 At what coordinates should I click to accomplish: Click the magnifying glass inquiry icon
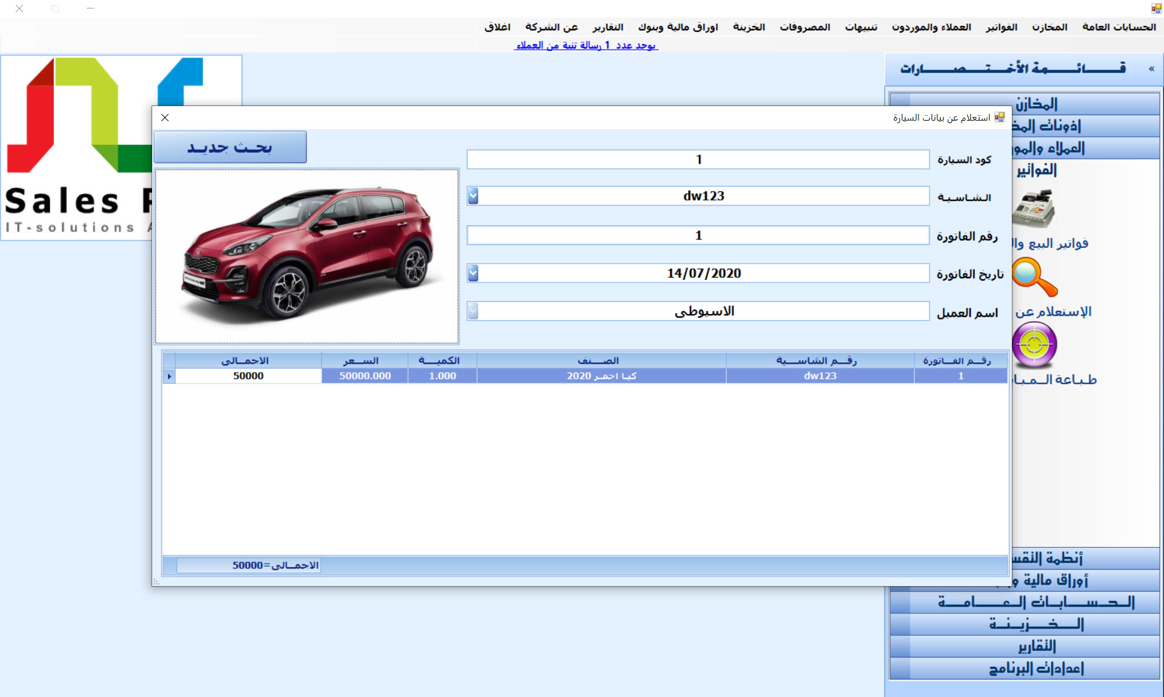coord(1034,277)
